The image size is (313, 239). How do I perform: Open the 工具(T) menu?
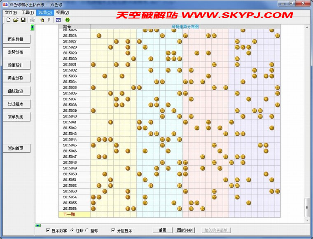point(28,12)
